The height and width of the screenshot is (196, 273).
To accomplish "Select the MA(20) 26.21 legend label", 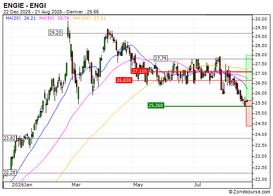I will pos(21,18).
